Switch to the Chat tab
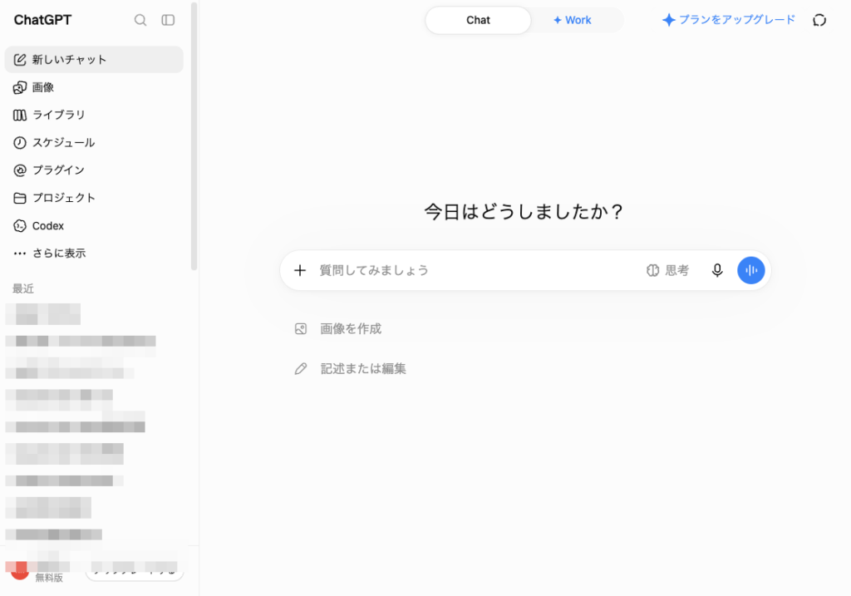This screenshot has width=851, height=596. 478,20
